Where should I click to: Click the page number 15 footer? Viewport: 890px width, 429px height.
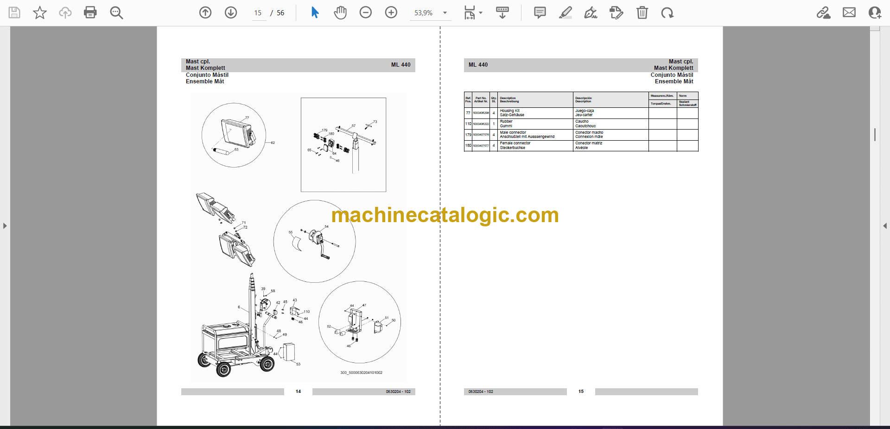(581, 392)
